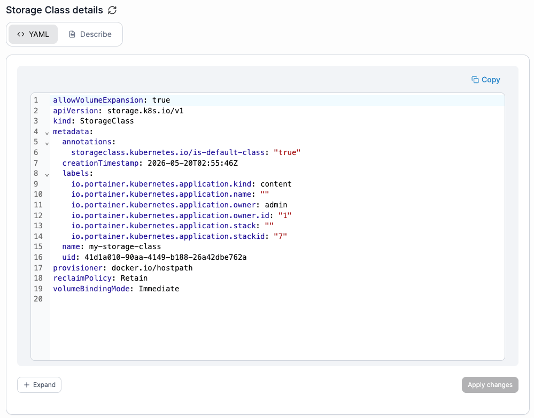The image size is (534, 418).
Task: Click the application.kind value content
Action: tap(276, 184)
